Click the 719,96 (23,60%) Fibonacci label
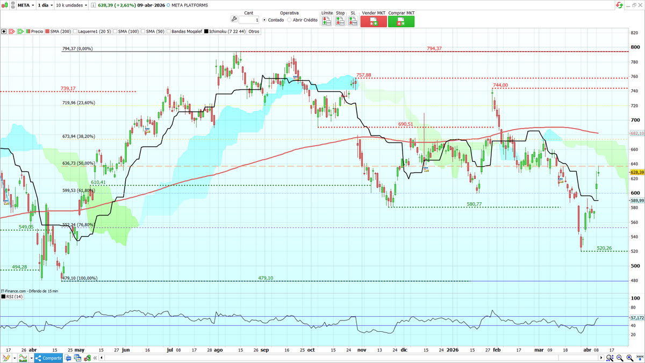This screenshot has width=645, height=363. pos(78,103)
